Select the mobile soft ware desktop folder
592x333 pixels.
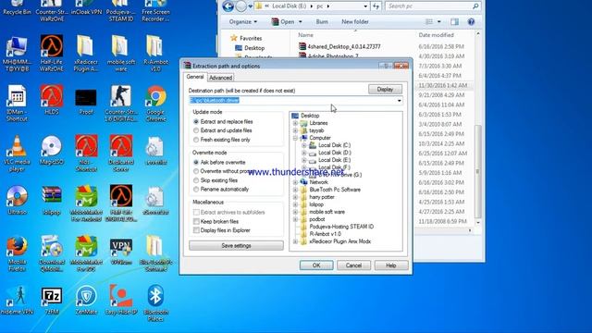coord(121,54)
